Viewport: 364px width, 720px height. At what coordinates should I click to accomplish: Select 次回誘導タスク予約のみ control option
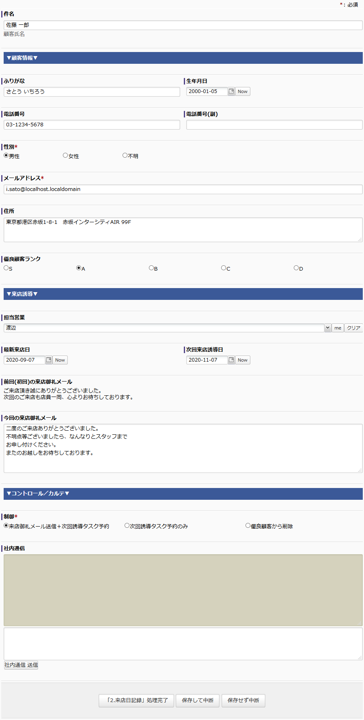coord(127,526)
